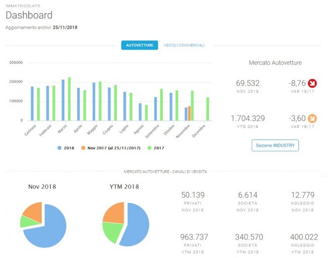Select the 400.022 Noleggio YTM 2018 value
Viewport: 328px width, 258px height.
tap(304, 237)
